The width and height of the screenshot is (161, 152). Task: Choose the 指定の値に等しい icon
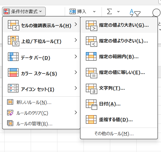91,73
